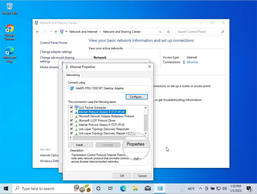The width and height of the screenshot is (257, 194).
Task: Click the Properties button
Action: pos(136,144)
